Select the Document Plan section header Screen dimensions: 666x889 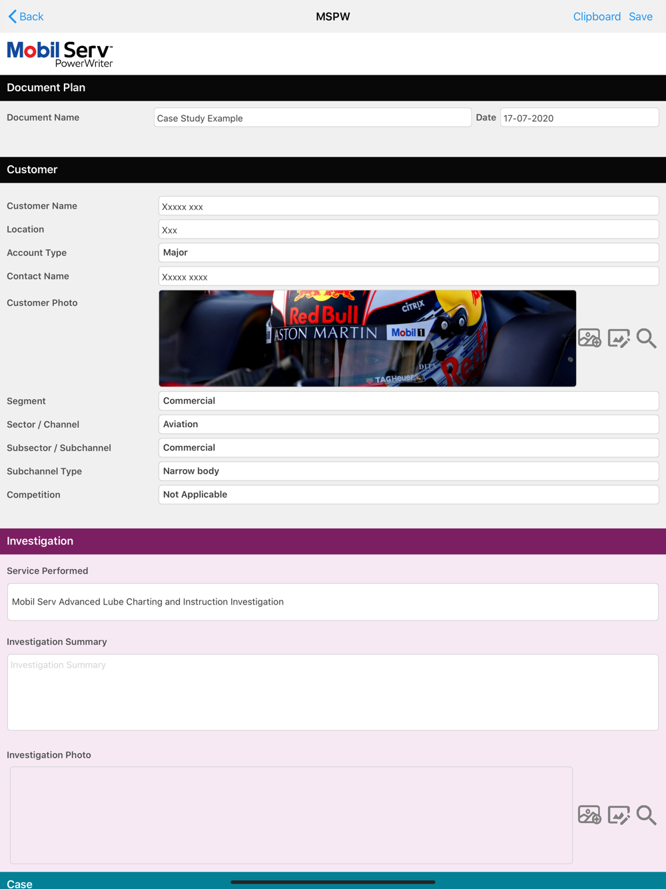click(x=333, y=88)
